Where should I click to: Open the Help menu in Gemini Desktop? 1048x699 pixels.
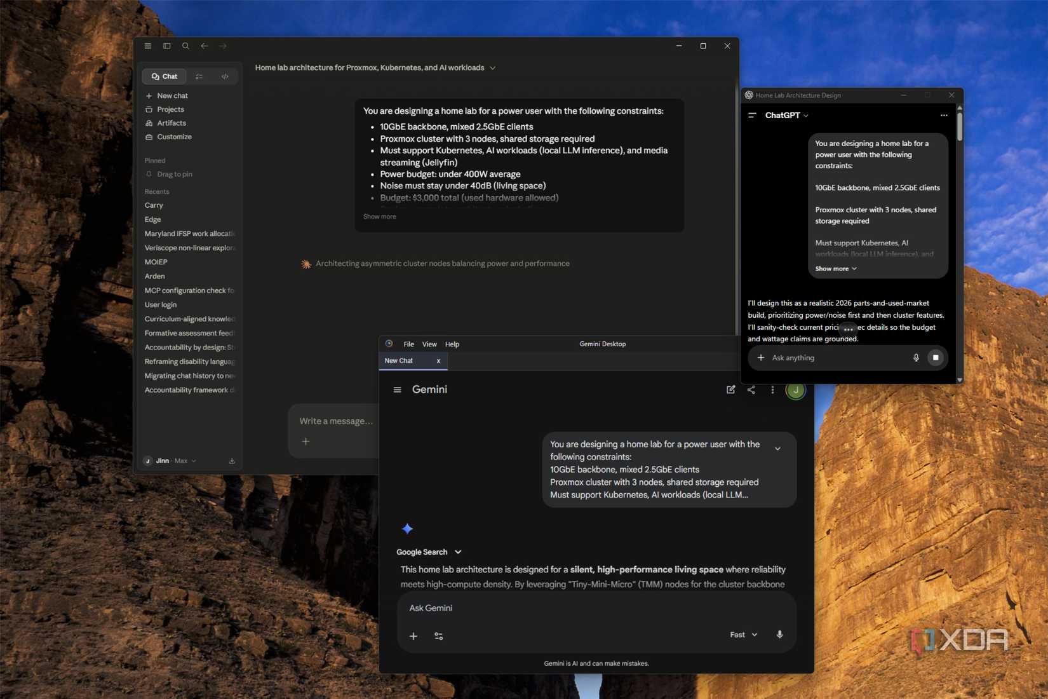click(452, 344)
